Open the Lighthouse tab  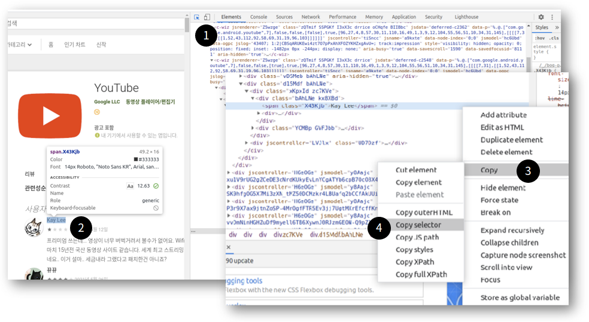pos(466,17)
